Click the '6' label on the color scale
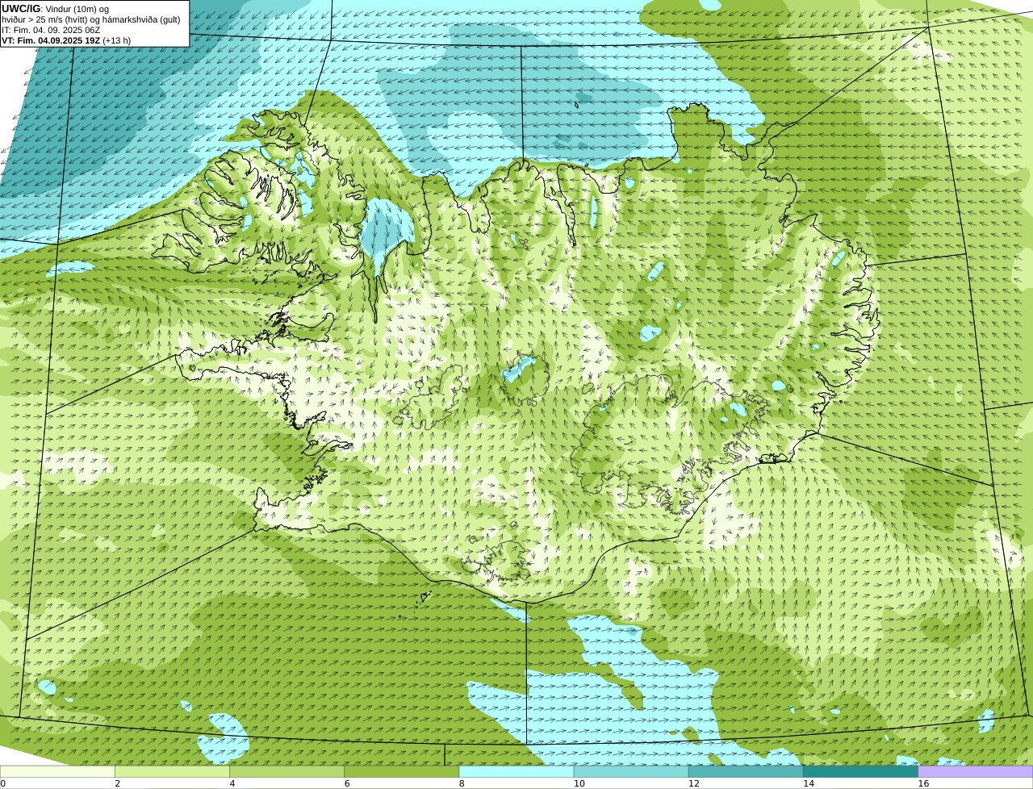 tap(347, 783)
